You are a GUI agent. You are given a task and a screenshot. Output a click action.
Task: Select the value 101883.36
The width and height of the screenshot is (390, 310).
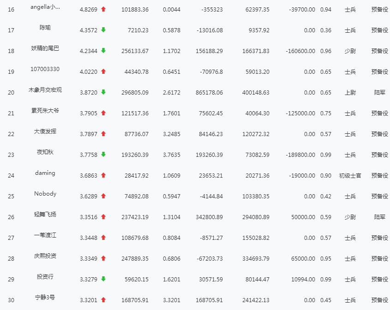[x=135, y=10]
